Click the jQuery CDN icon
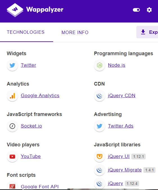 point(100,96)
